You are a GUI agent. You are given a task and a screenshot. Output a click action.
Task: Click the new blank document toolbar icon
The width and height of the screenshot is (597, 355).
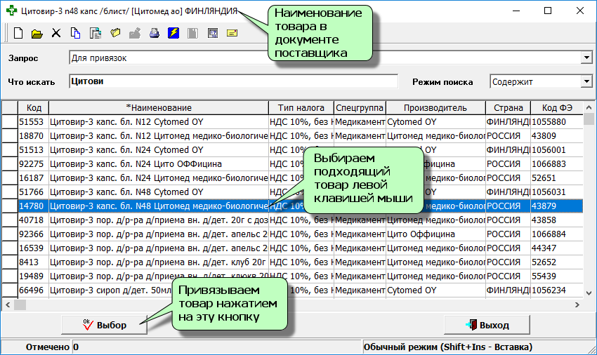(x=18, y=33)
